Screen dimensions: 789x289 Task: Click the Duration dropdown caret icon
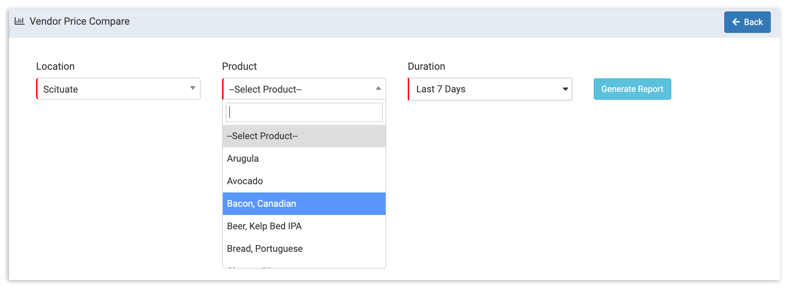[x=565, y=89]
